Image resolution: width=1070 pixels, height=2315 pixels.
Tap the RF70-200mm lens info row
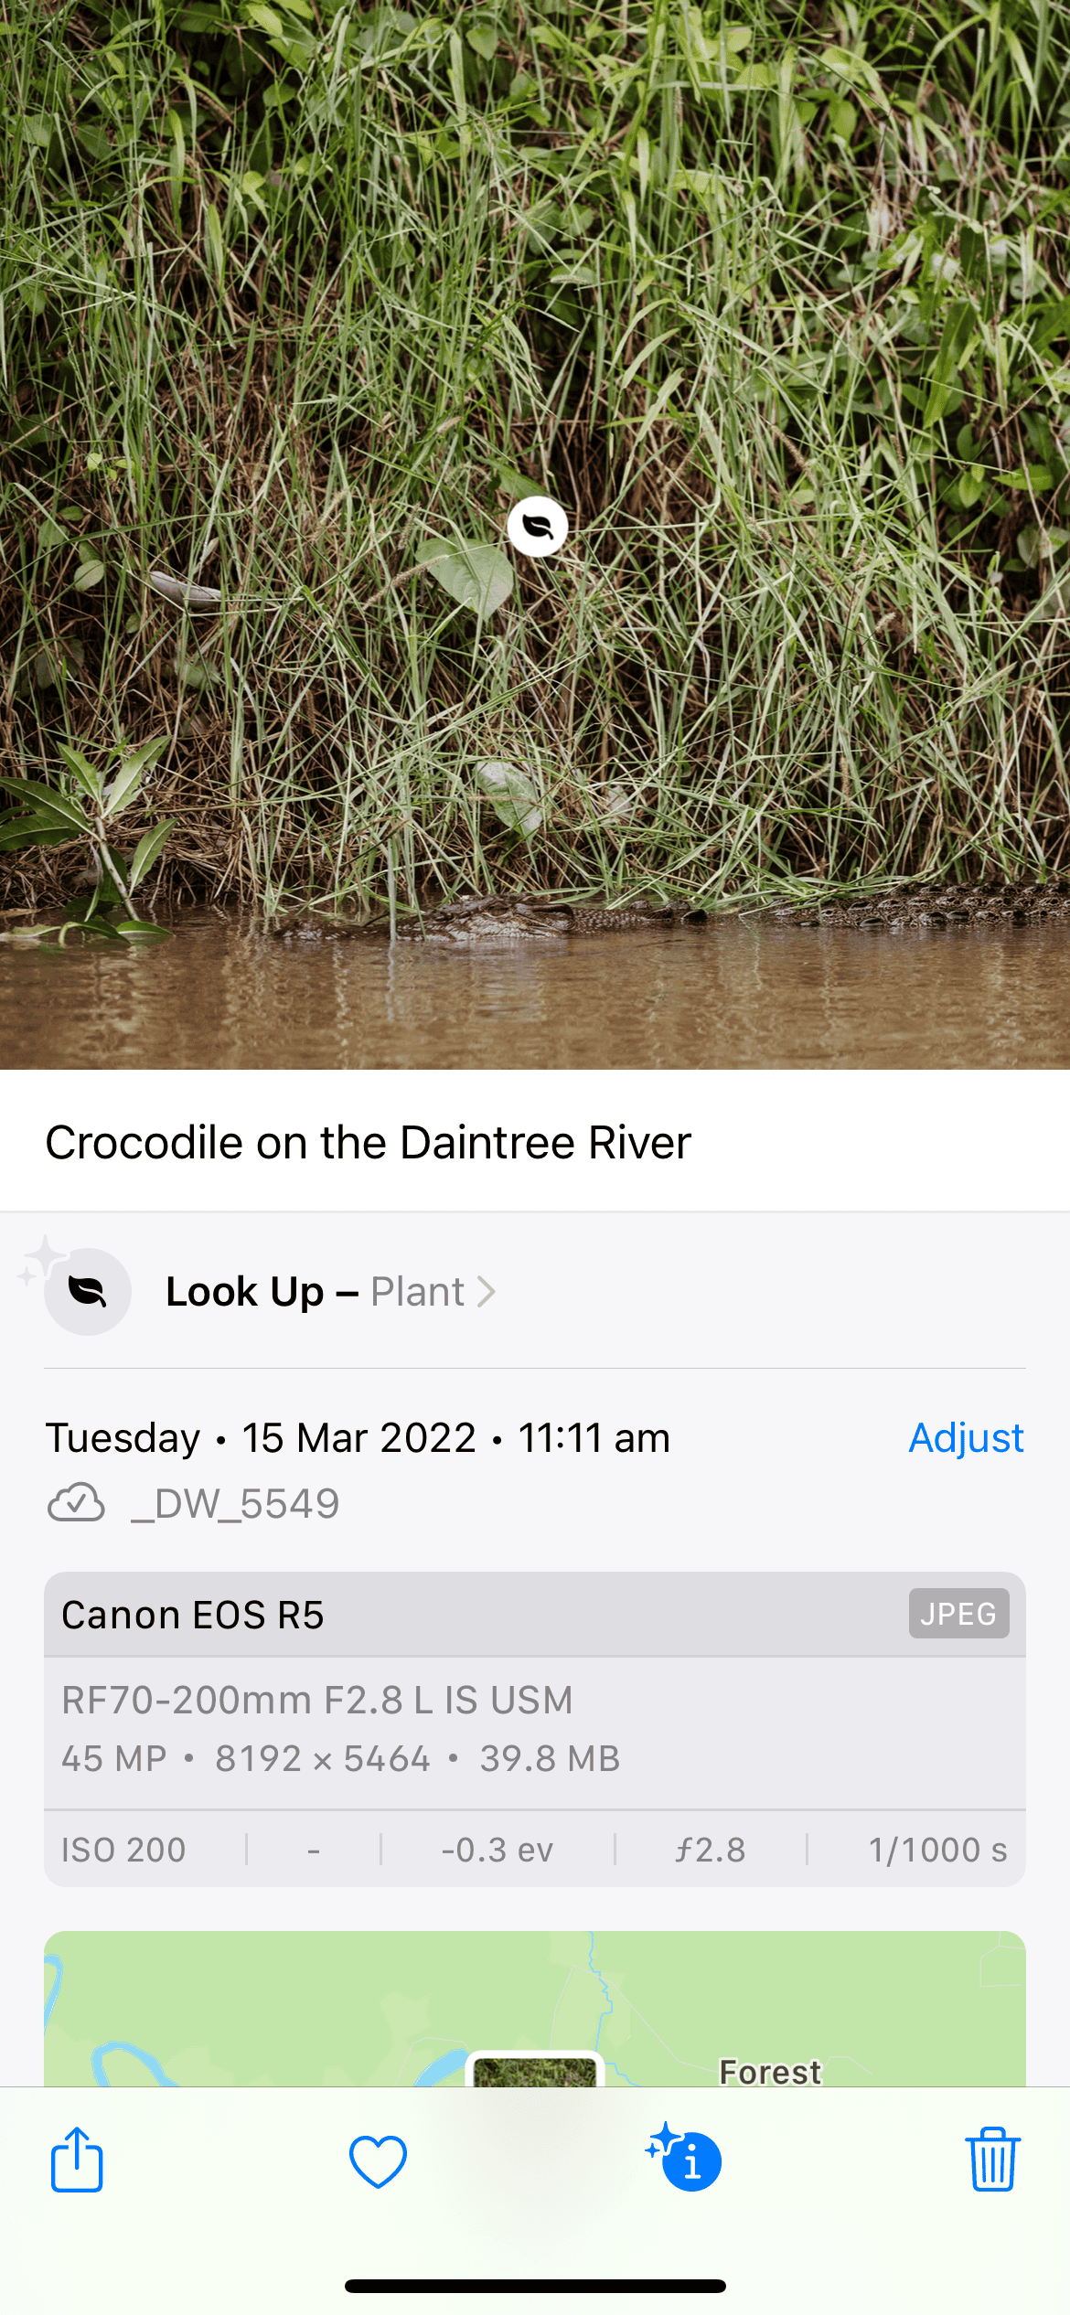[x=317, y=1701]
